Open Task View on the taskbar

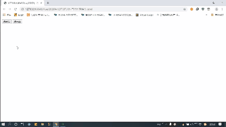[x=22, y=124]
